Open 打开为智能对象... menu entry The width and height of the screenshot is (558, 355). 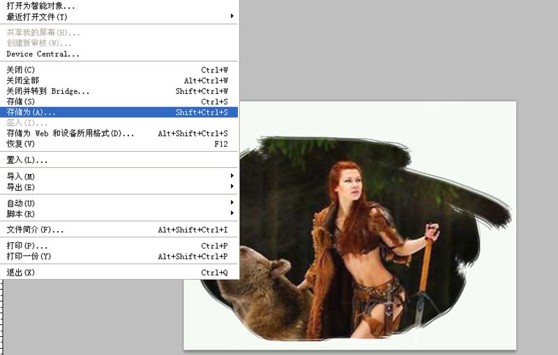tap(41, 6)
